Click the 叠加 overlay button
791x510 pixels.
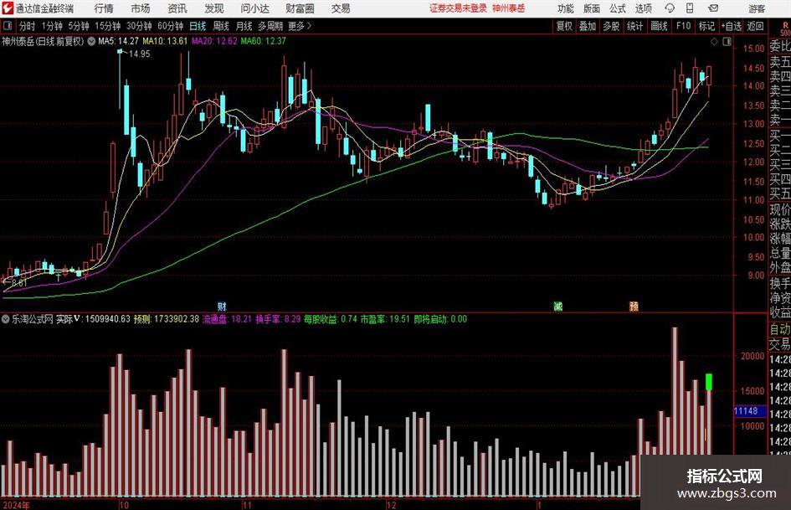(x=588, y=26)
